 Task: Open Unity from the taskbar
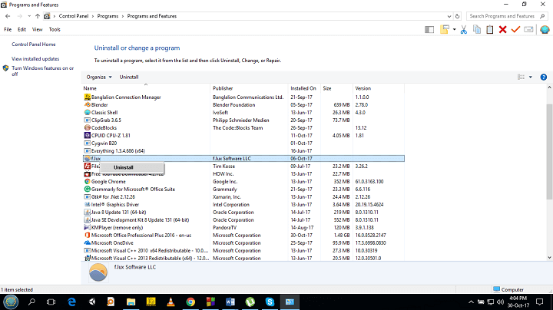point(91,302)
